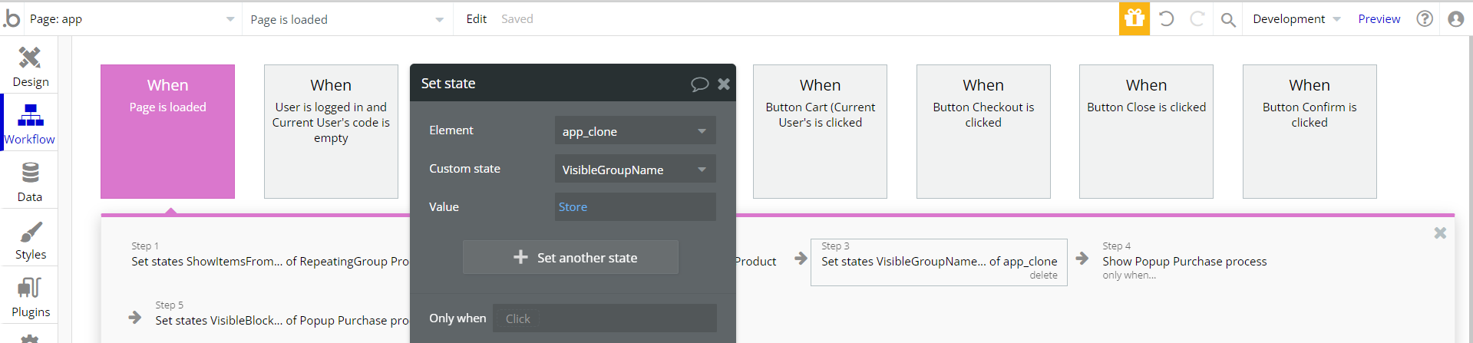The height and width of the screenshot is (343, 1473).
Task: Select Step 4 Show Popup Purchase process
Action: pos(1184,261)
